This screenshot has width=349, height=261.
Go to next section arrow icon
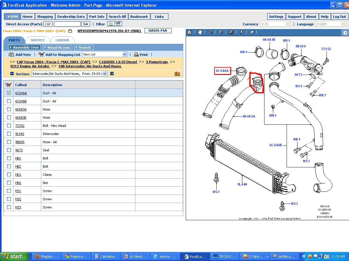pos(112,74)
